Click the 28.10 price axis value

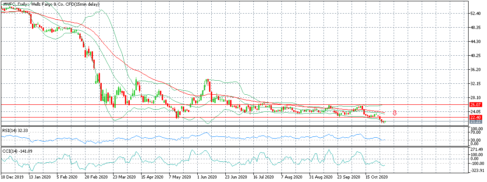pyautogui.click(x=475, y=98)
